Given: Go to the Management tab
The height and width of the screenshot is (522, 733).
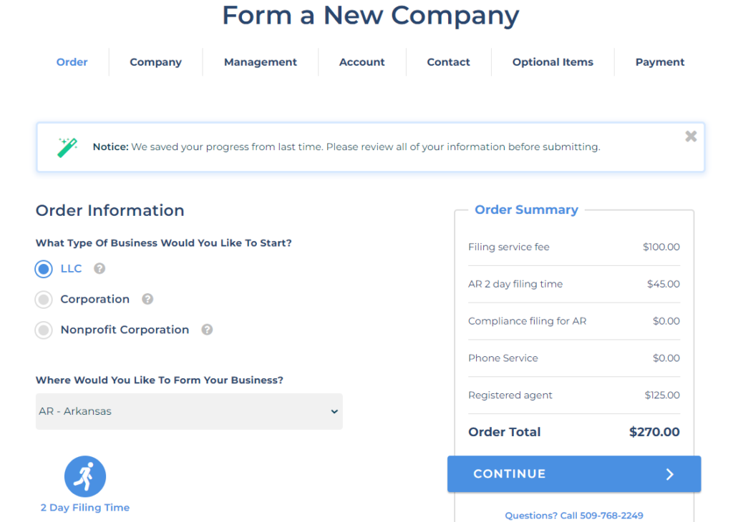Looking at the screenshot, I should pos(261,62).
